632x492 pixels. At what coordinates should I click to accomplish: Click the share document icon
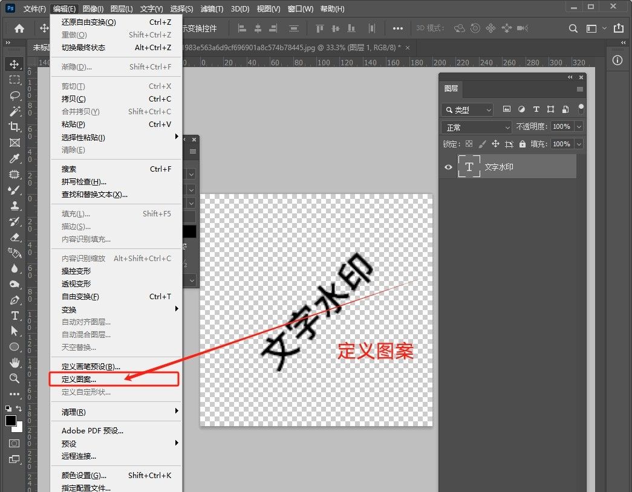tap(618, 28)
